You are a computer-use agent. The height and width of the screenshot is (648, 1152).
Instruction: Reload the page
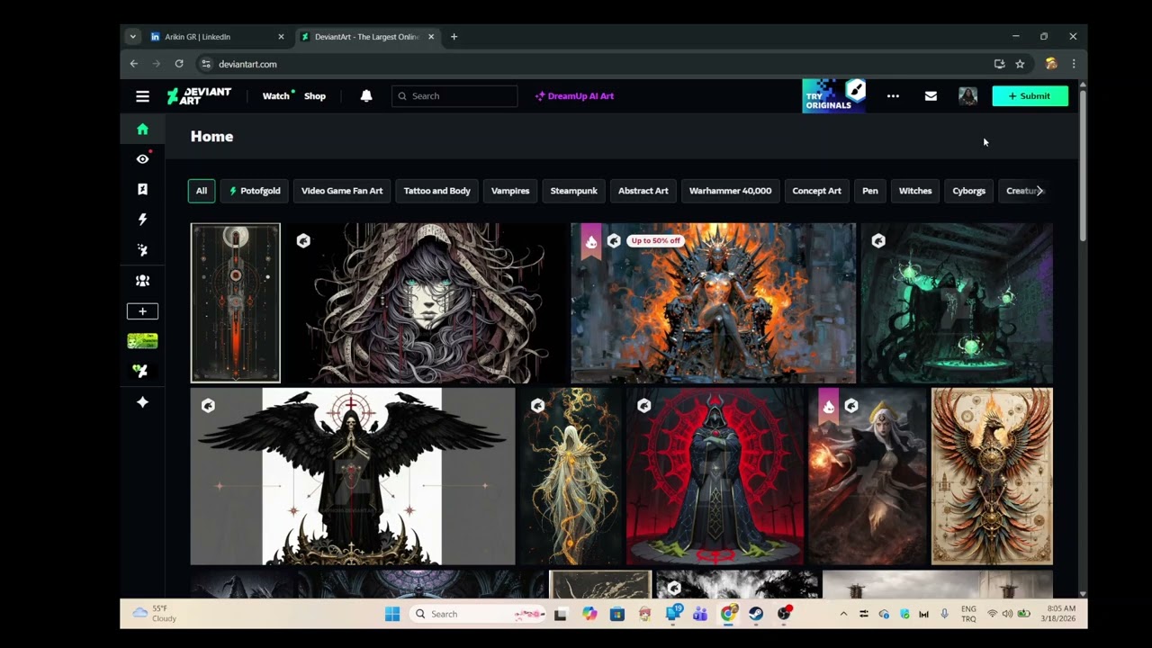pos(179,64)
